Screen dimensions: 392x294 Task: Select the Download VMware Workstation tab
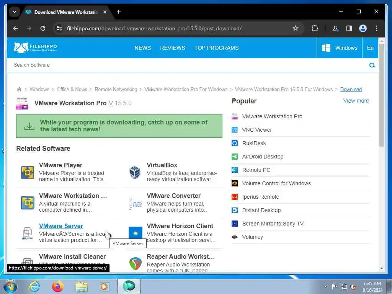coord(66,12)
